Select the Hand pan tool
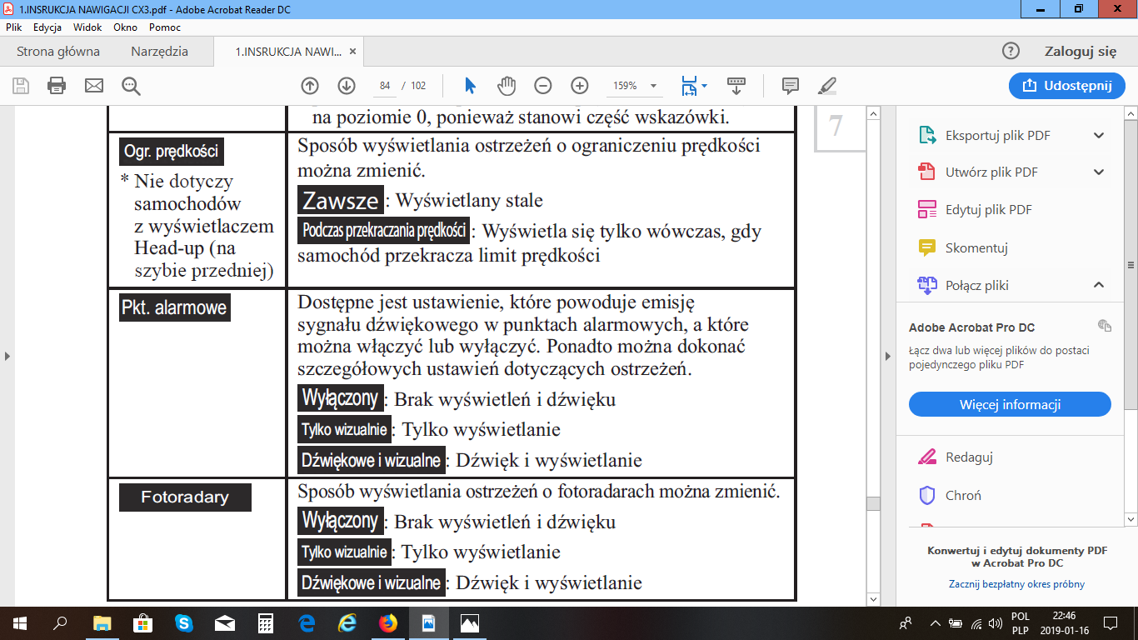The width and height of the screenshot is (1138, 640). tap(507, 86)
